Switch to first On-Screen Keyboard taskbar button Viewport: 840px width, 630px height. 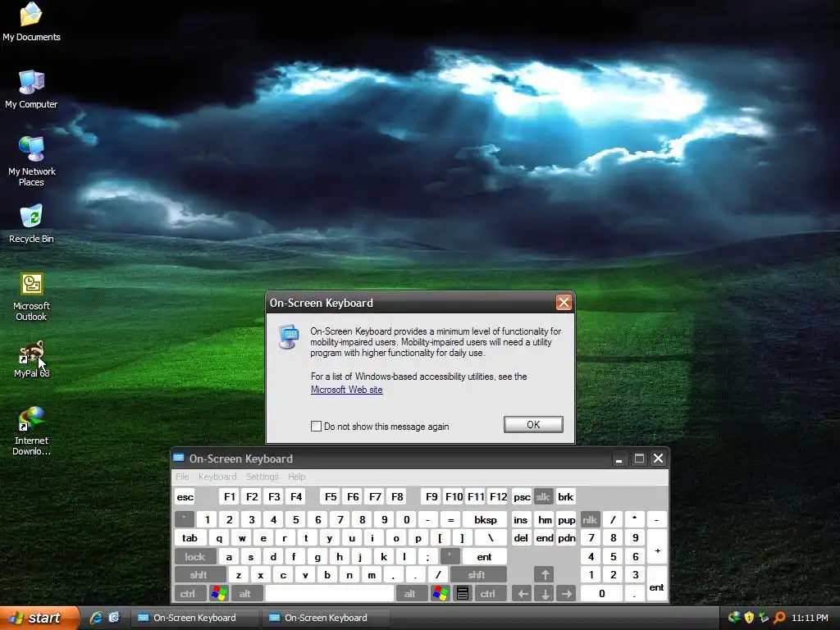pos(195,618)
